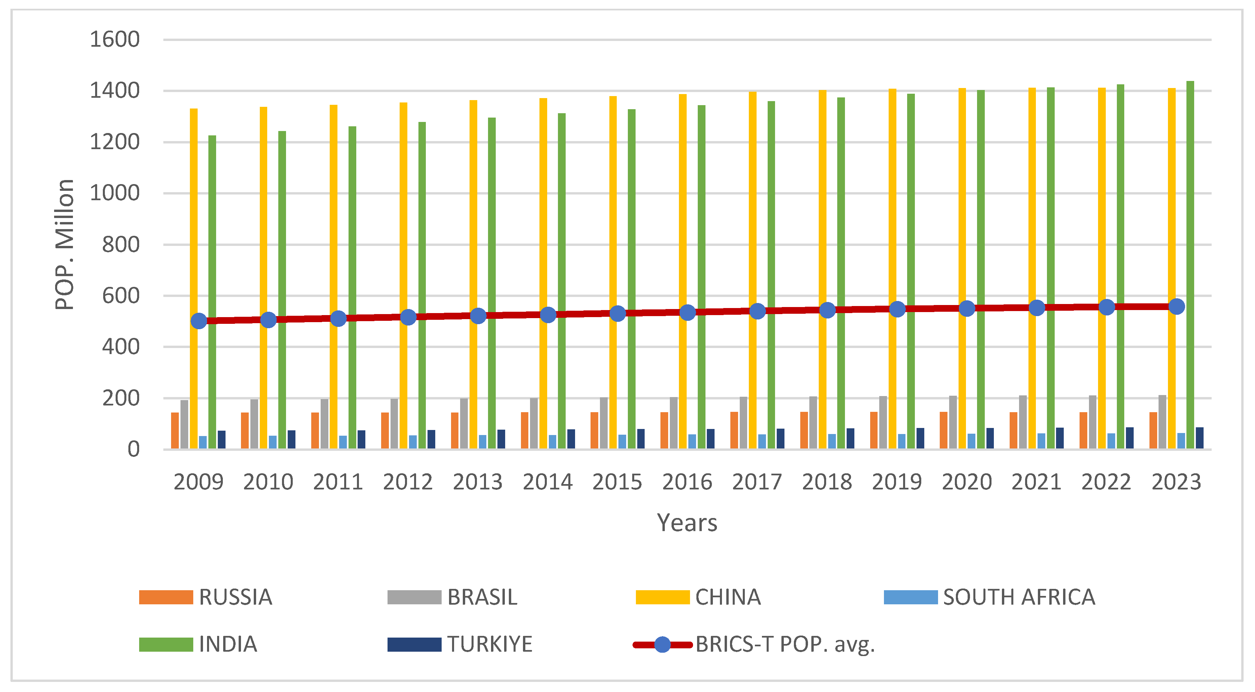The image size is (1255, 692).
Task: Click the 2013 year label
Action: (478, 482)
